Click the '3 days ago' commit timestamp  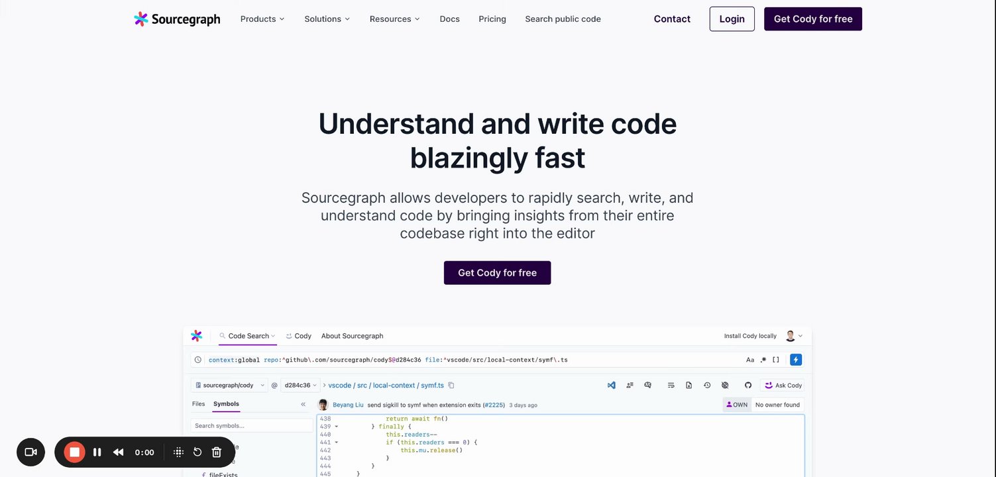(x=524, y=405)
